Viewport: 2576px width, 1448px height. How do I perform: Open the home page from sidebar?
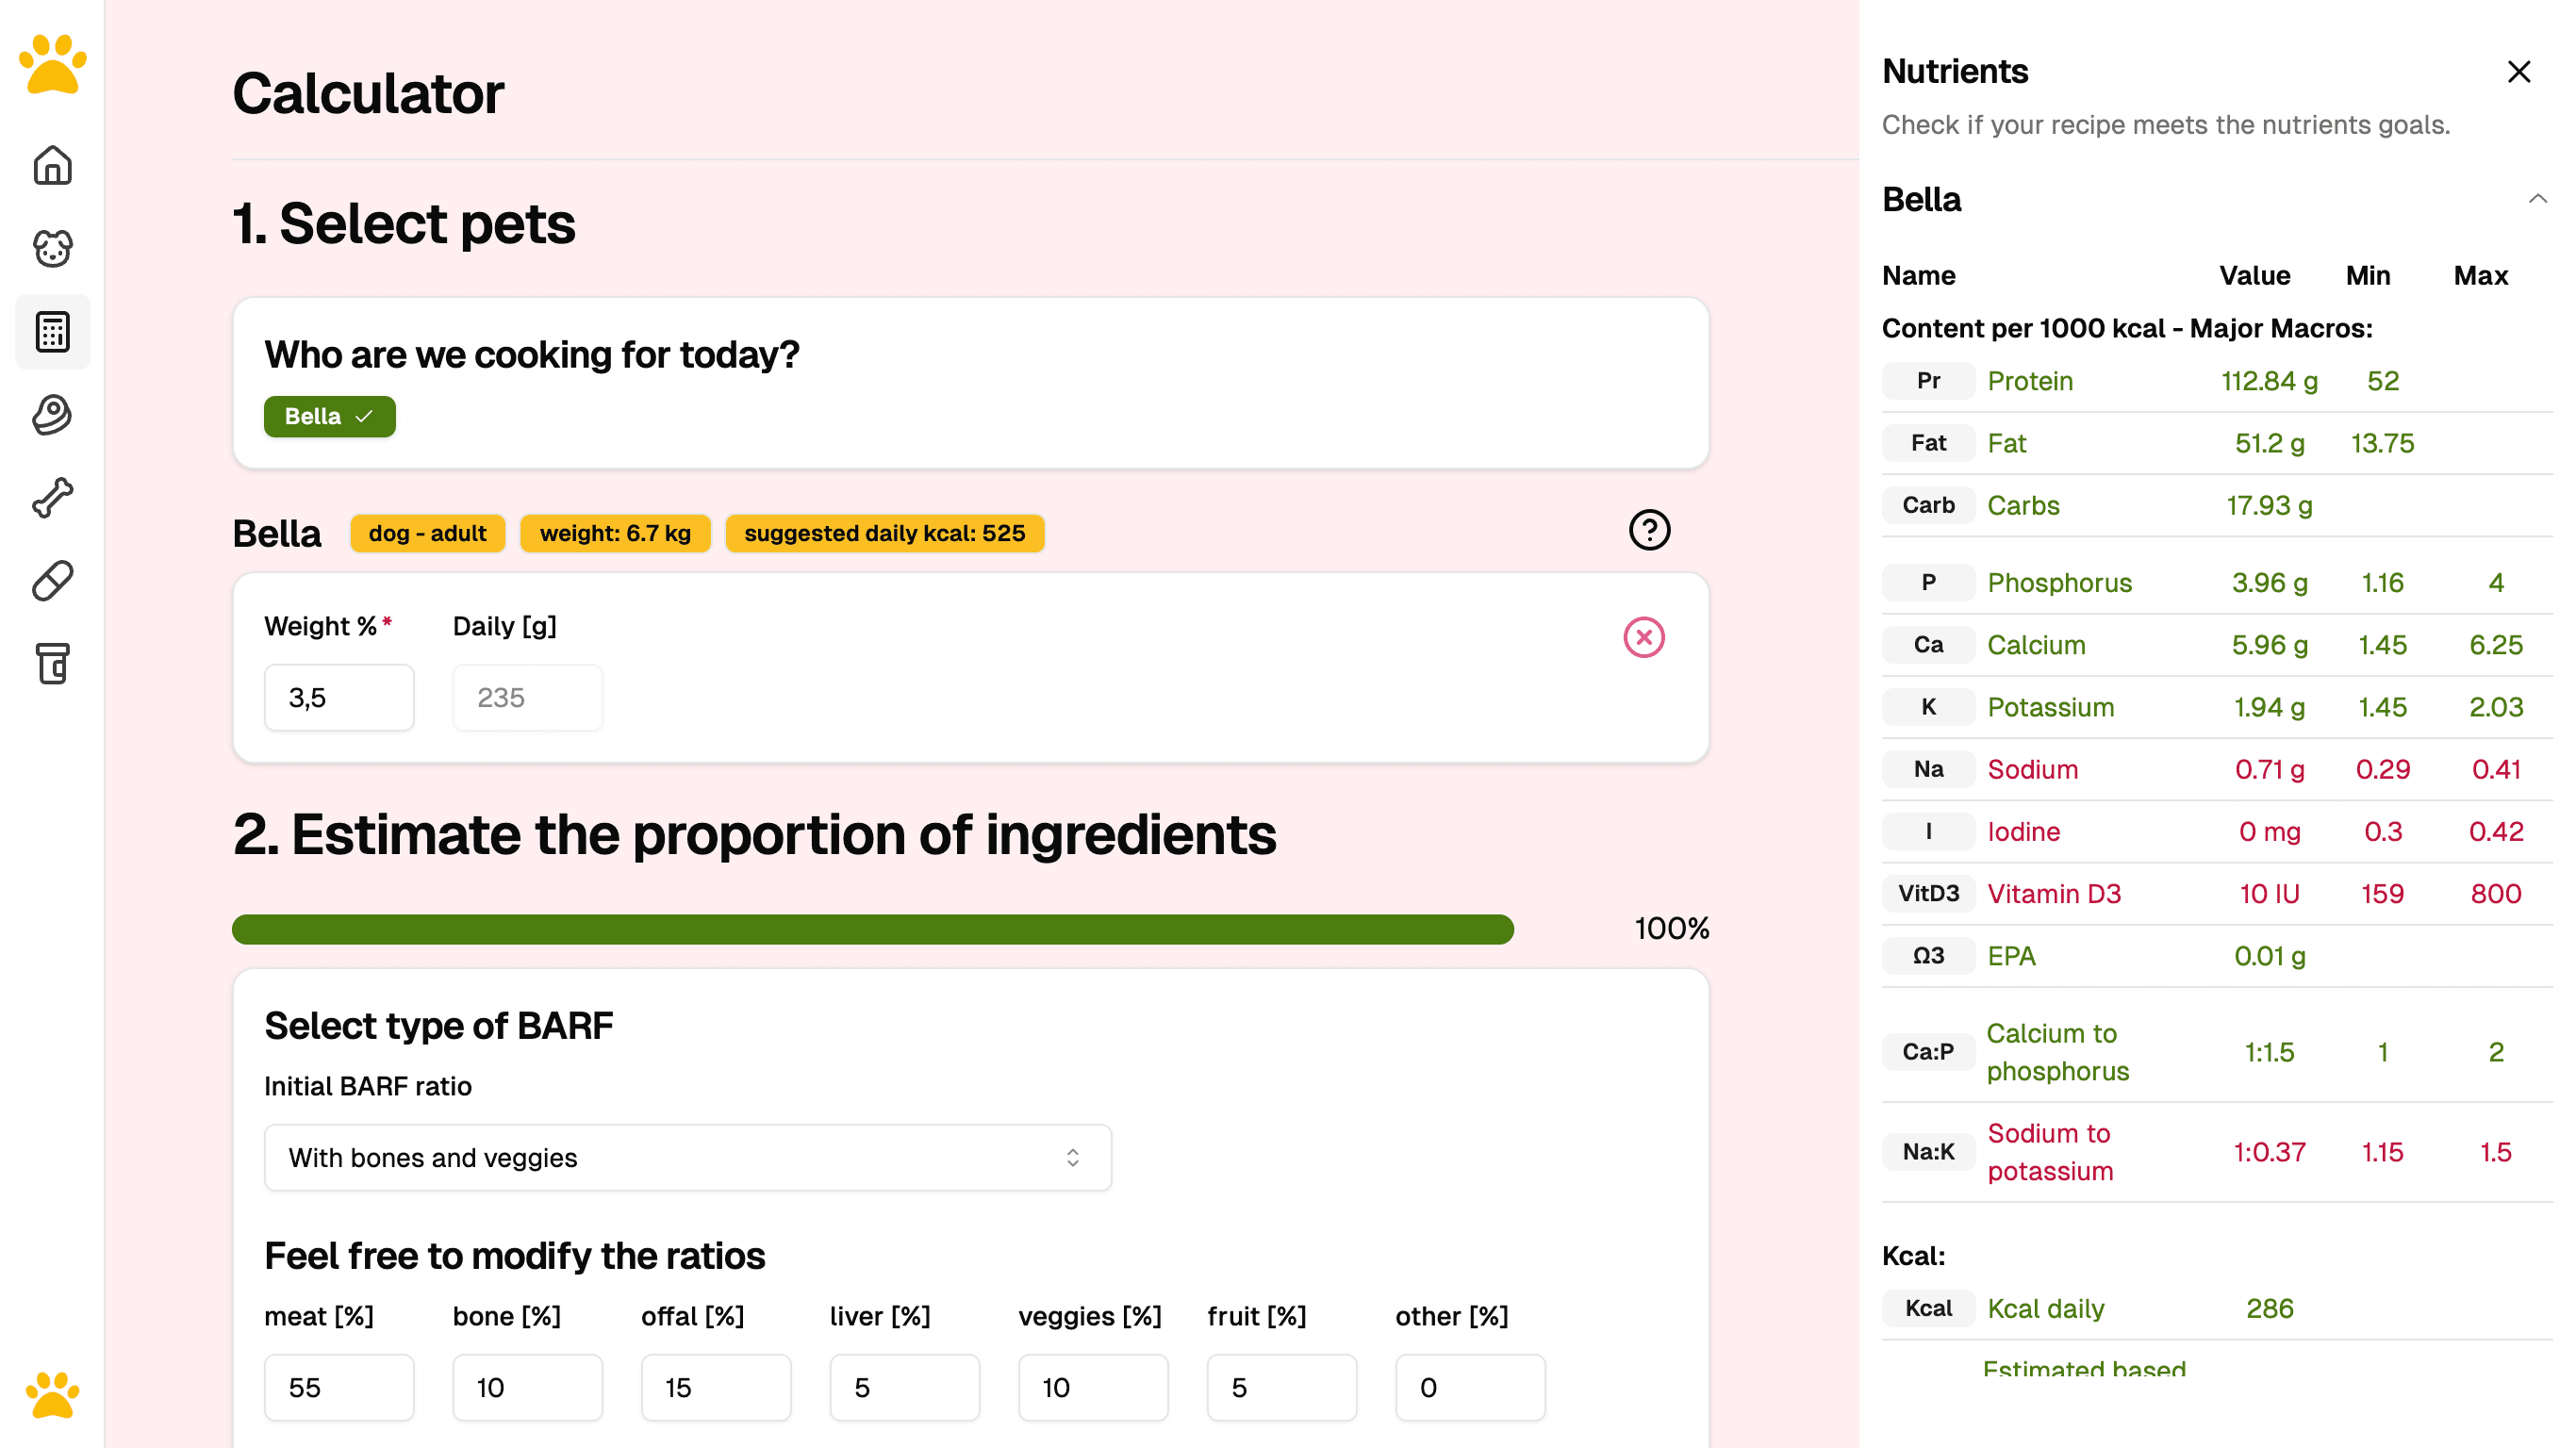pos(52,166)
